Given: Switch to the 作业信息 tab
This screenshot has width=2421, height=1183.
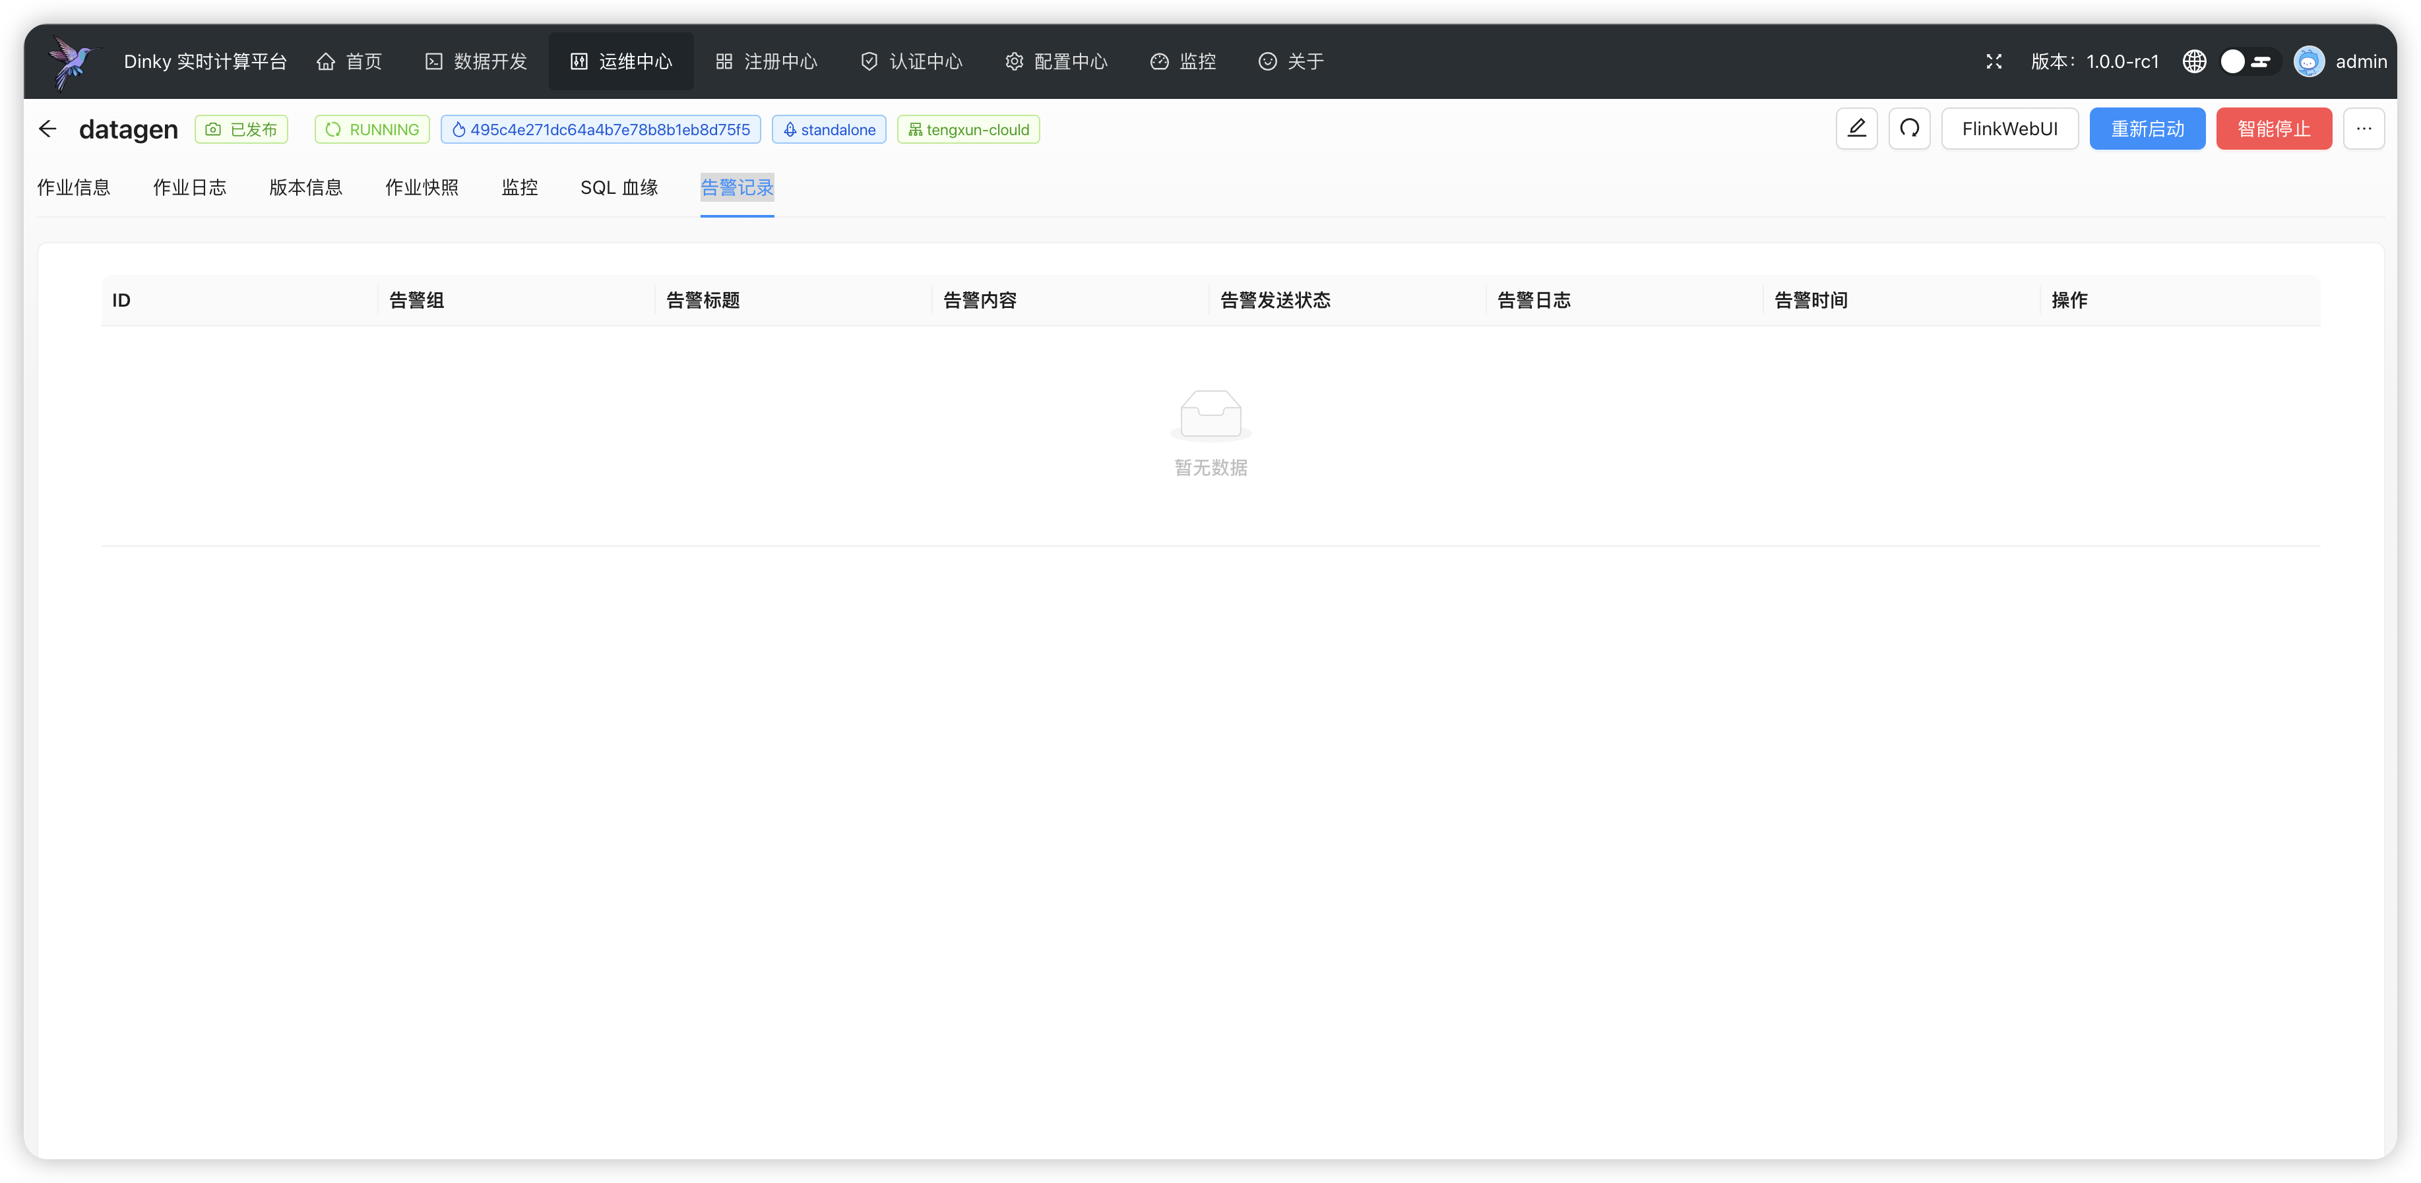Looking at the screenshot, I should (x=75, y=187).
